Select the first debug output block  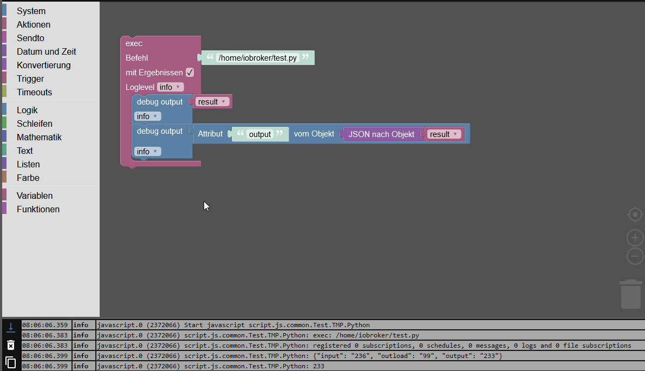point(160,102)
